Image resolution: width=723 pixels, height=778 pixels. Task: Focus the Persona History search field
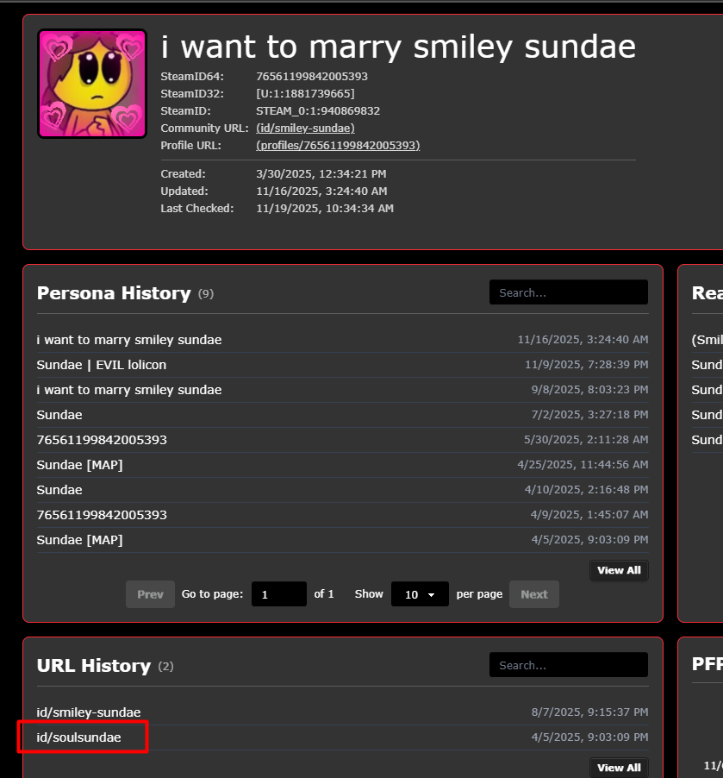[568, 292]
